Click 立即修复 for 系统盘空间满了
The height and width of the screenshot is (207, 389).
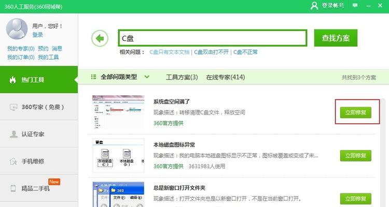(x=355, y=112)
